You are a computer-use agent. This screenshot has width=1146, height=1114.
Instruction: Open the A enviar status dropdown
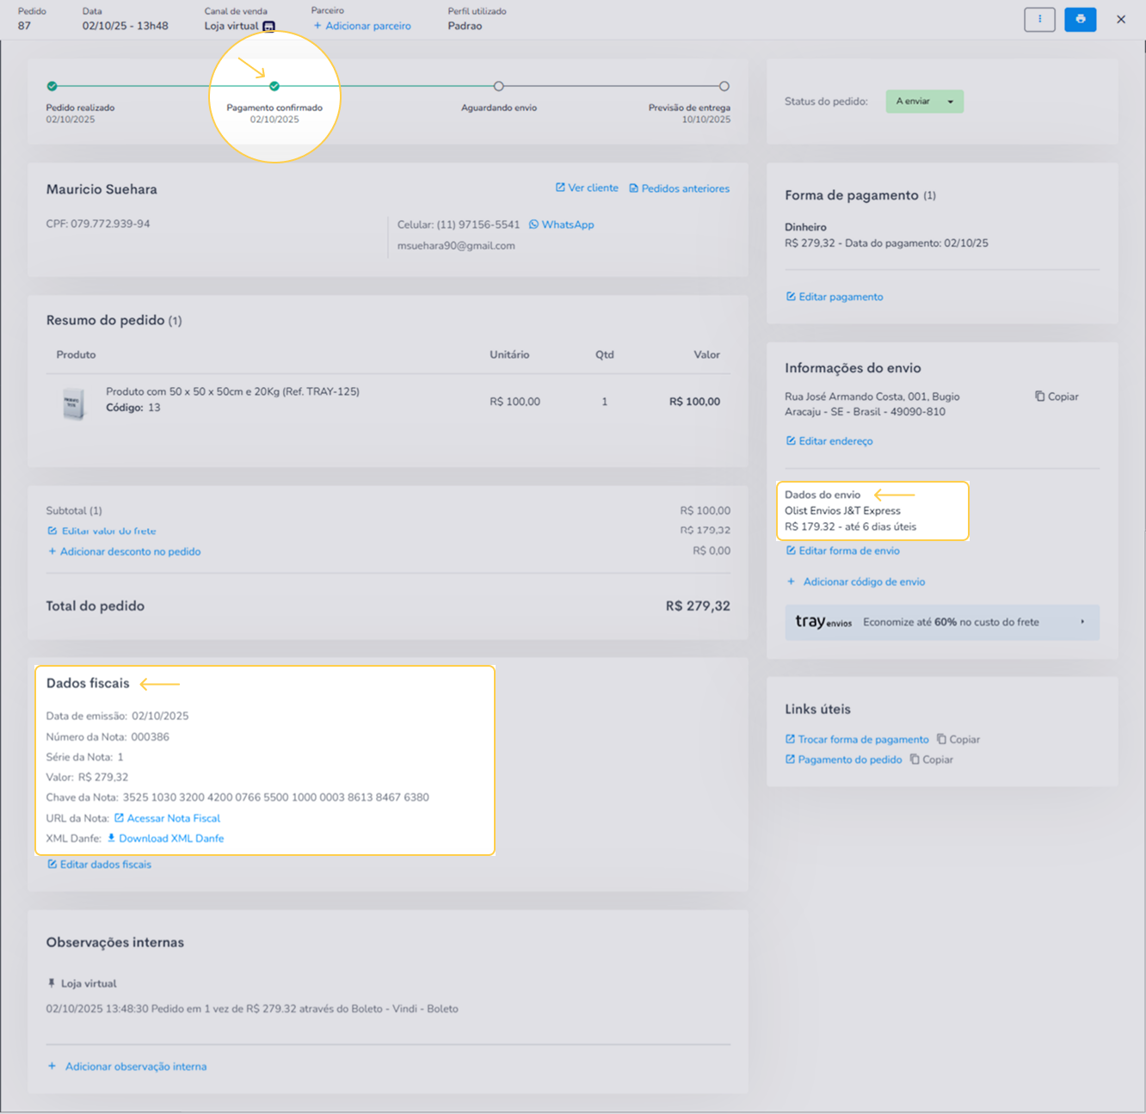point(924,102)
